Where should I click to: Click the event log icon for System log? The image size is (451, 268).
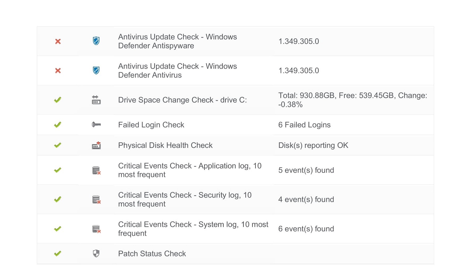(96, 229)
